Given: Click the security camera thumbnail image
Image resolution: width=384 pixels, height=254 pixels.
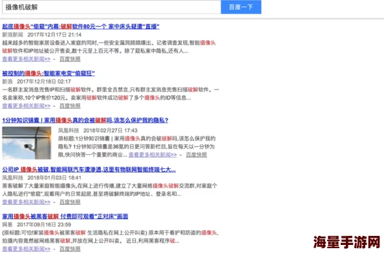Looking at the screenshot, I should pyautogui.click(x=27, y=143).
